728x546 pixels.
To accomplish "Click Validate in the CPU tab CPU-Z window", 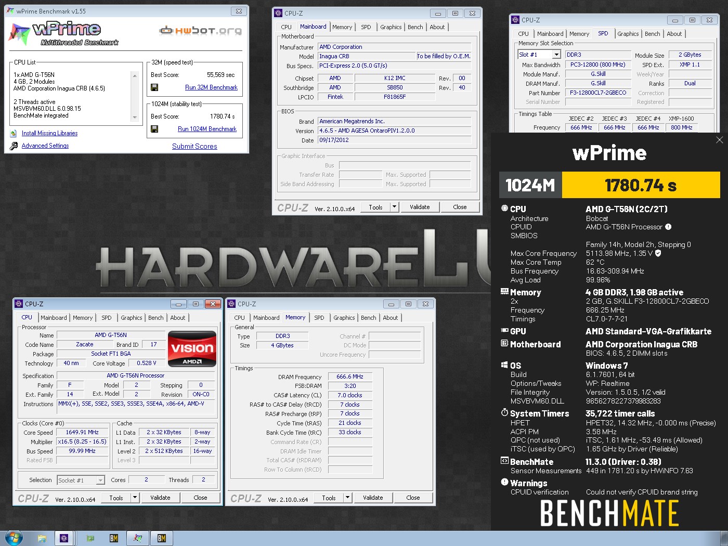I will [160, 498].
